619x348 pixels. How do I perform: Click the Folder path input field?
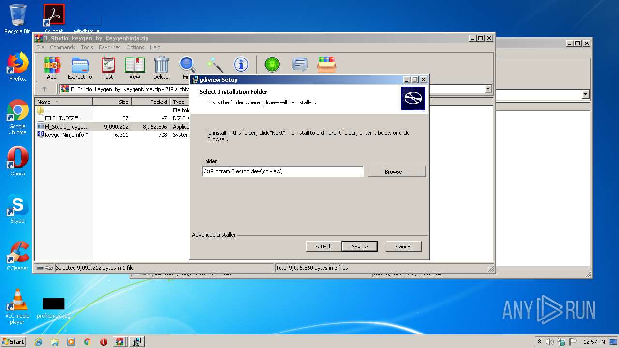(x=282, y=171)
